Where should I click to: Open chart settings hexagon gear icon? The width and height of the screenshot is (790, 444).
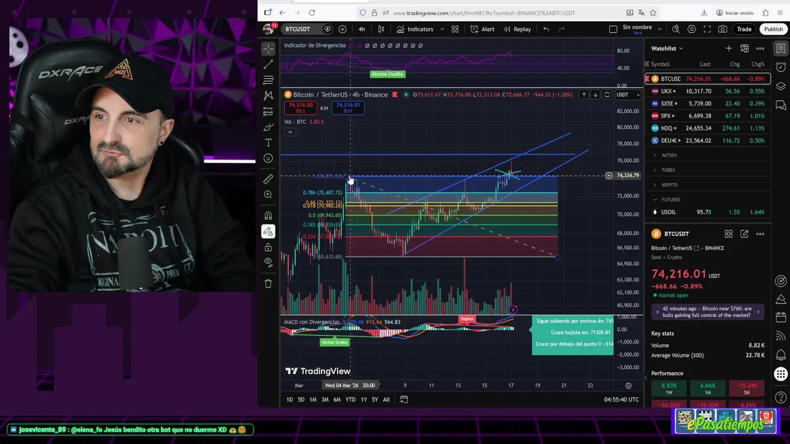click(x=691, y=29)
